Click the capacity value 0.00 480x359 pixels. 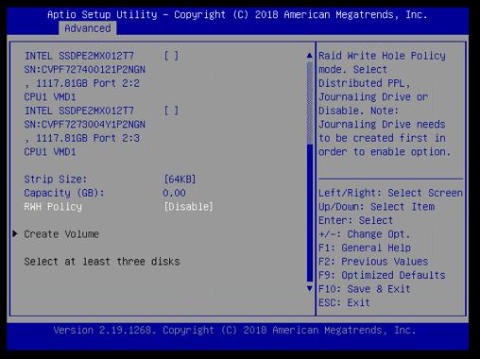click(174, 193)
